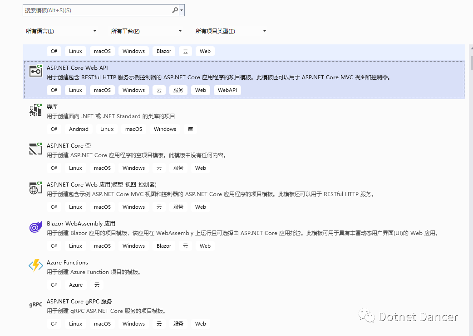Click the template list vertical scrollbar thumb
Screen dimensions: 473x336
(x=472, y=62)
